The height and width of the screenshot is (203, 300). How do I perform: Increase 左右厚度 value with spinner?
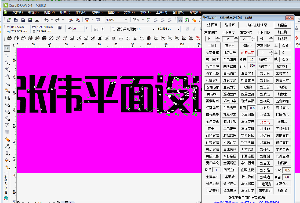tap(218, 38)
